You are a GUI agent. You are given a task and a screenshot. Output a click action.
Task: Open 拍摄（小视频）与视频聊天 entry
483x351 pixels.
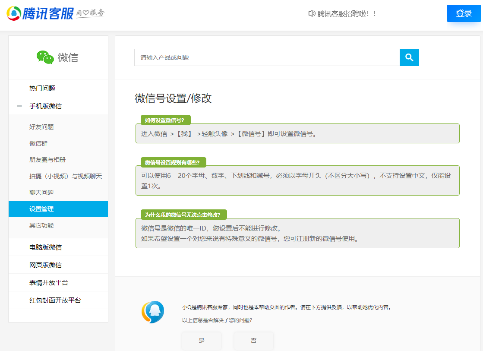65,176
